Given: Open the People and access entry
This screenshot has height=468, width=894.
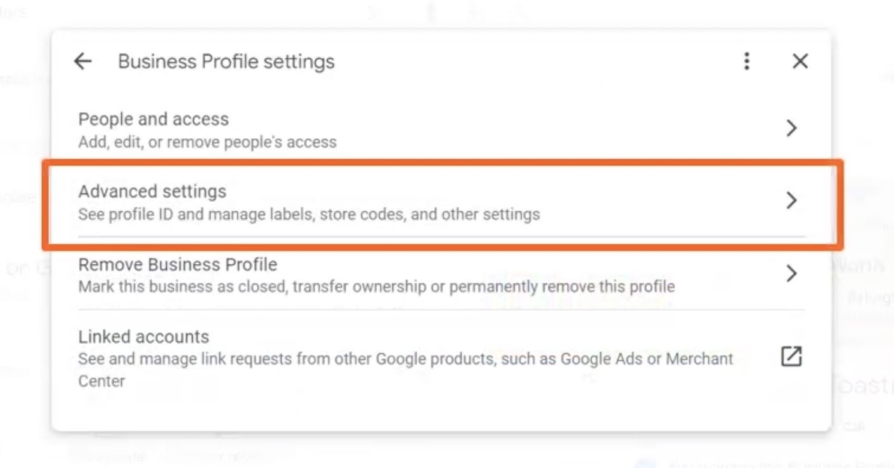Looking at the screenshot, I should (442, 129).
